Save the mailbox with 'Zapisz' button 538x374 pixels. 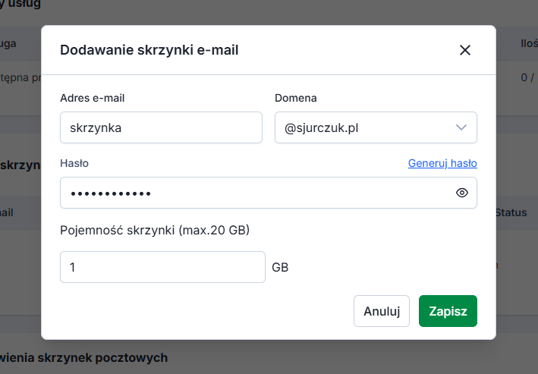448,311
